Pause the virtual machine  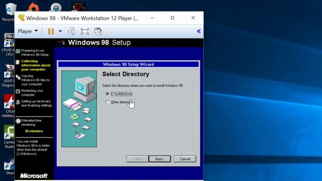(x=51, y=31)
